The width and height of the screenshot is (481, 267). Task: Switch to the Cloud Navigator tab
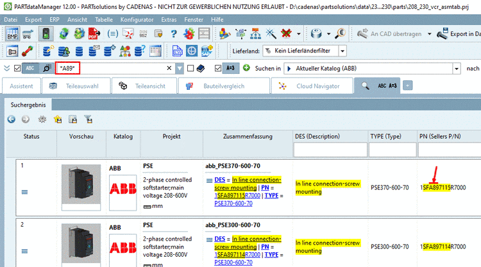[312, 86]
